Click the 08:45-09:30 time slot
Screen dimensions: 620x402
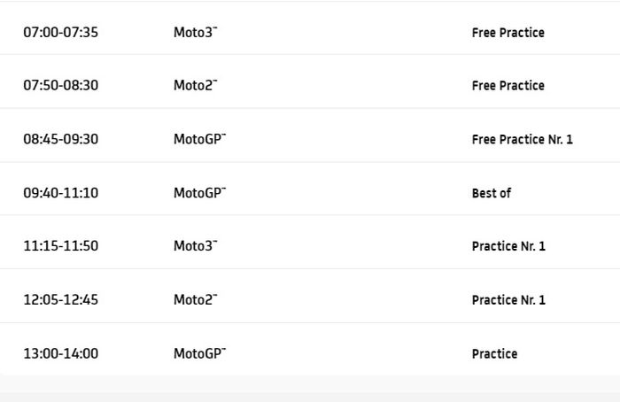(60, 139)
